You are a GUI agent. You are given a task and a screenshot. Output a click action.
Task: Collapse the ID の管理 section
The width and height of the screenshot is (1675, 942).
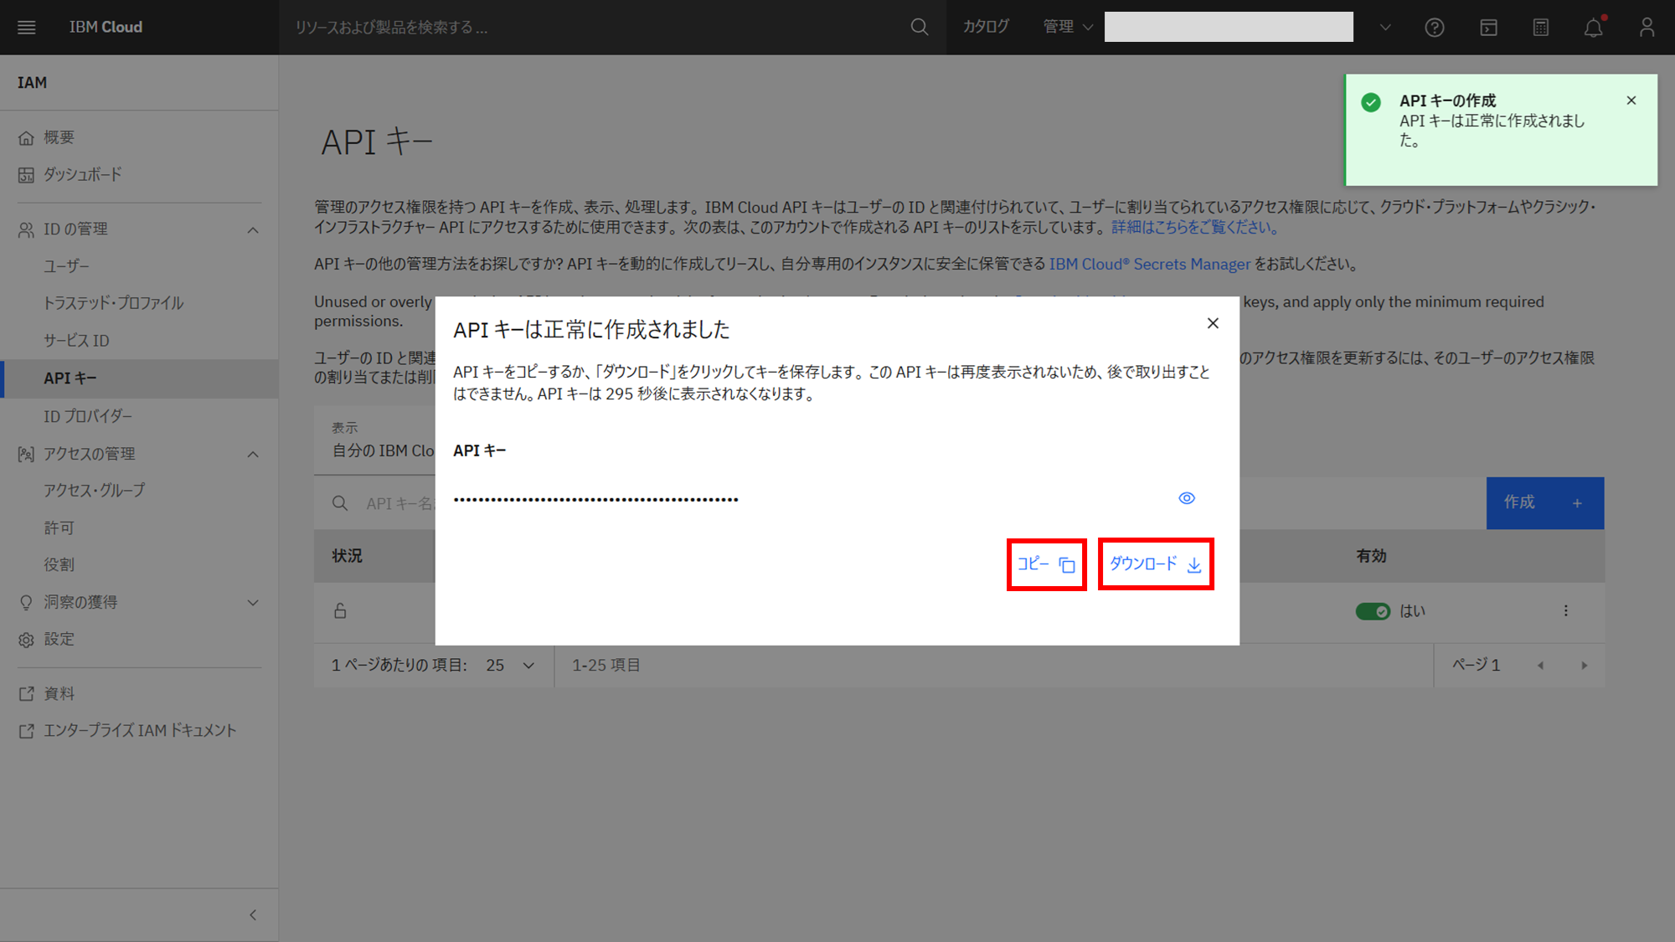pyautogui.click(x=253, y=229)
